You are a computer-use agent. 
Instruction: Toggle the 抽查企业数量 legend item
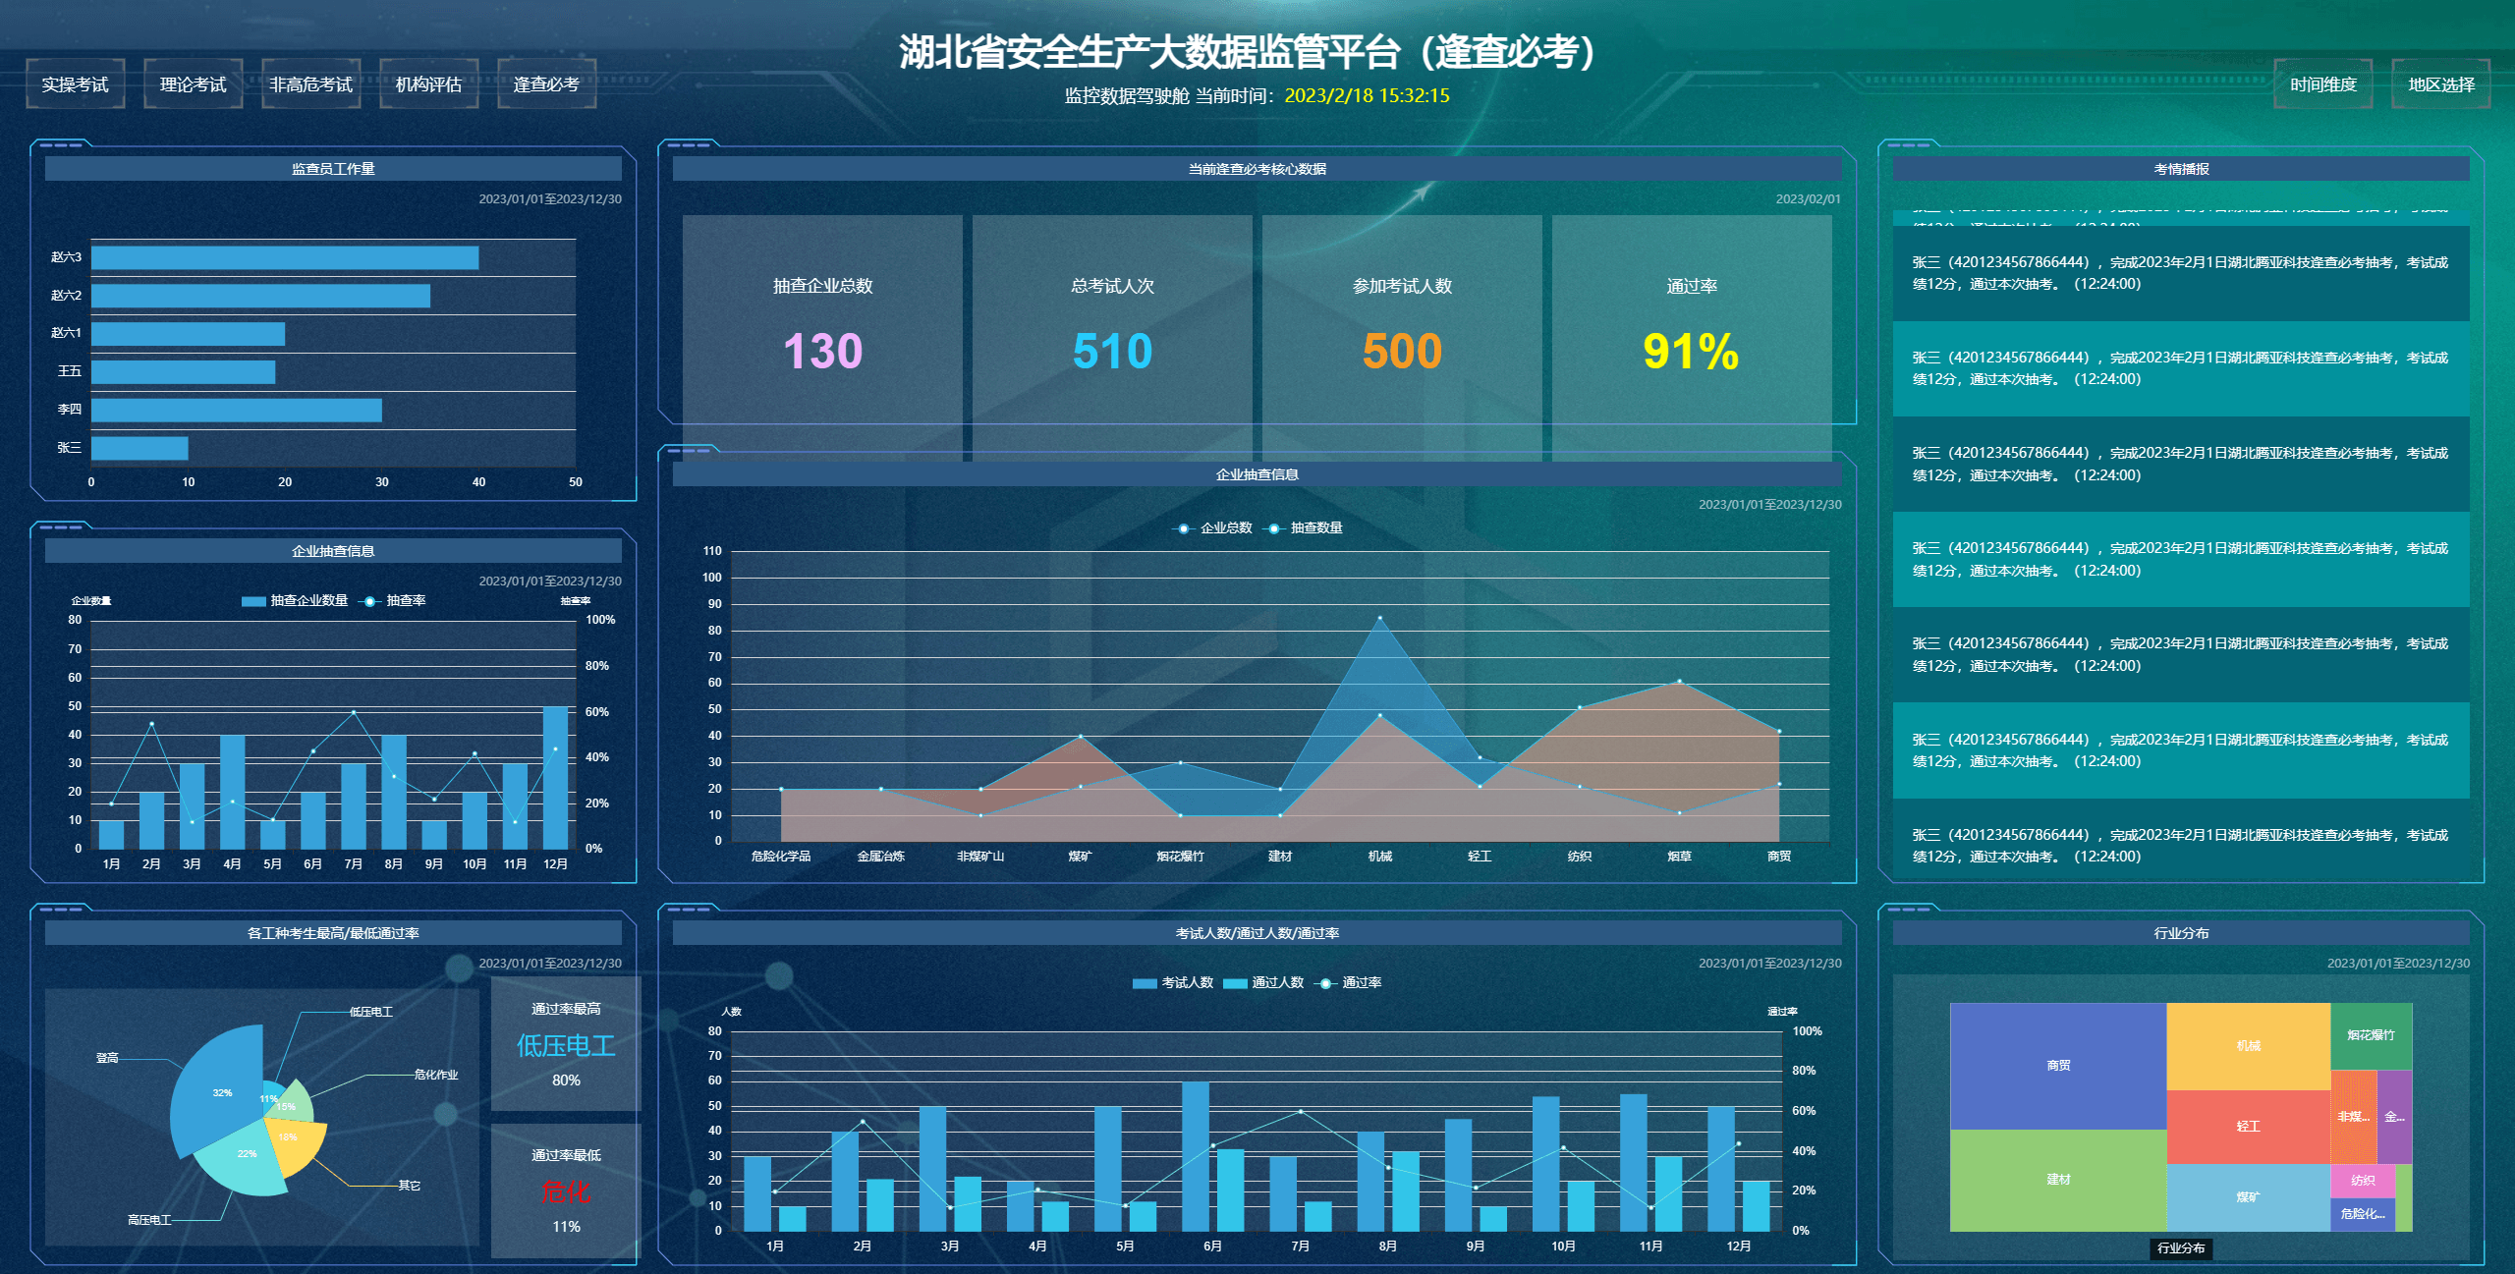click(x=295, y=600)
